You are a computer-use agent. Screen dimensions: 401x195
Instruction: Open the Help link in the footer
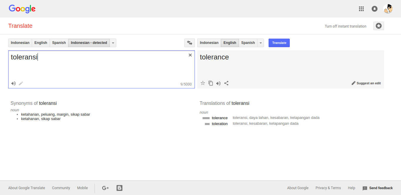(351, 188)
